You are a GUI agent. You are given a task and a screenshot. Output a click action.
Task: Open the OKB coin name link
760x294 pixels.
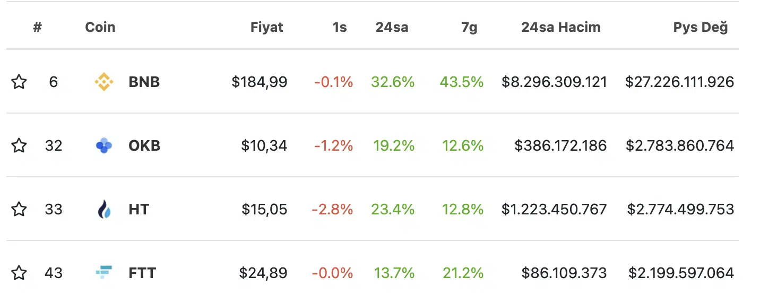tap(144, 145)
